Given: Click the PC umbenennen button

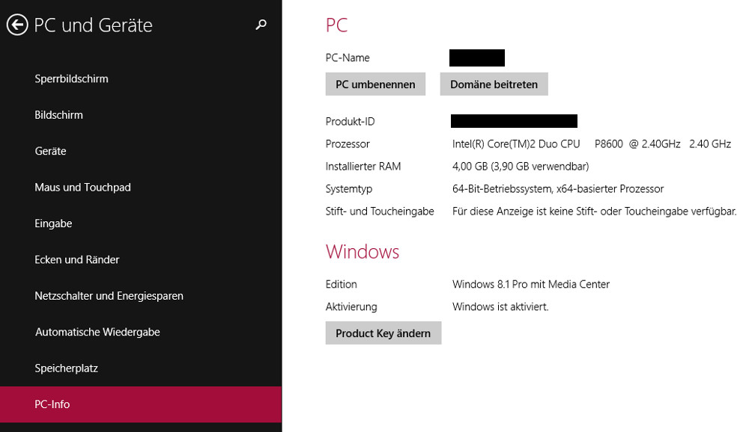Looking at the screenshot, I should [375, 84].
